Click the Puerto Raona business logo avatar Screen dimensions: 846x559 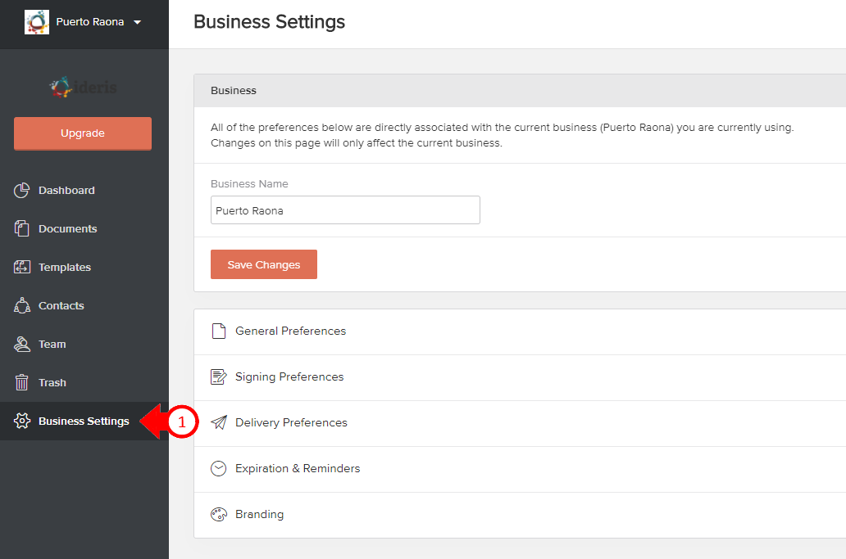[37, 22]
